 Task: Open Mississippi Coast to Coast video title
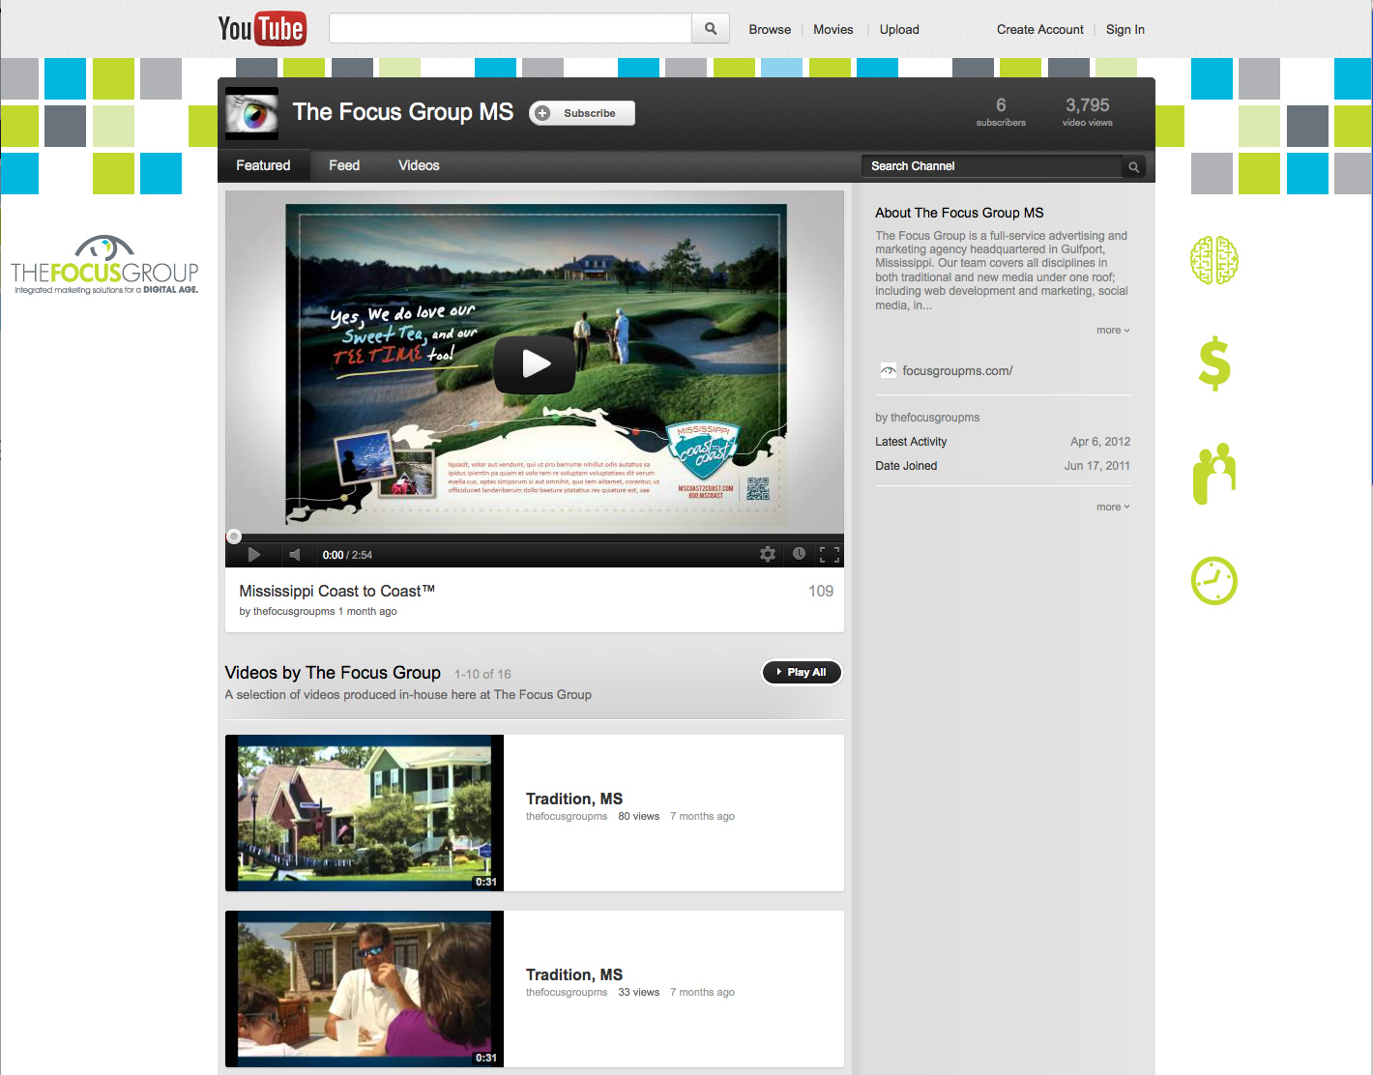pos(336,591)
